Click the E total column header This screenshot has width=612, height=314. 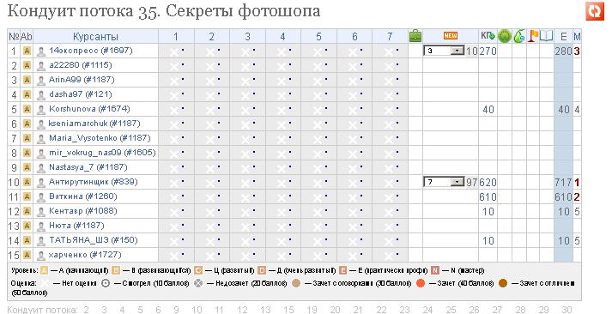(563, 37)
